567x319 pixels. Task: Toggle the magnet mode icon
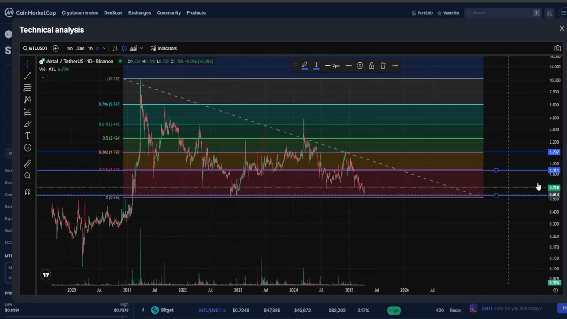pos(27,192)
